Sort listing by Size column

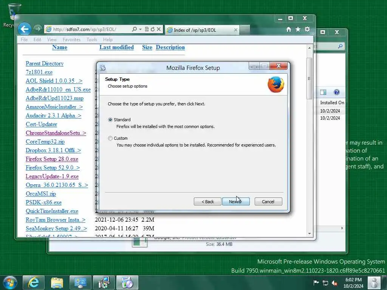pyautogui.click(x=147, y=47)
